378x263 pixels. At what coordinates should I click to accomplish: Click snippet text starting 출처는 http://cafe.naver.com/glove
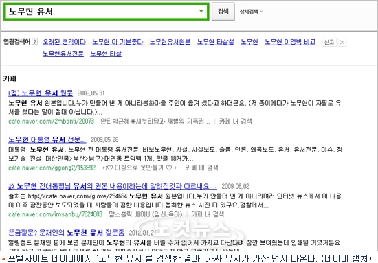[175, 201]
